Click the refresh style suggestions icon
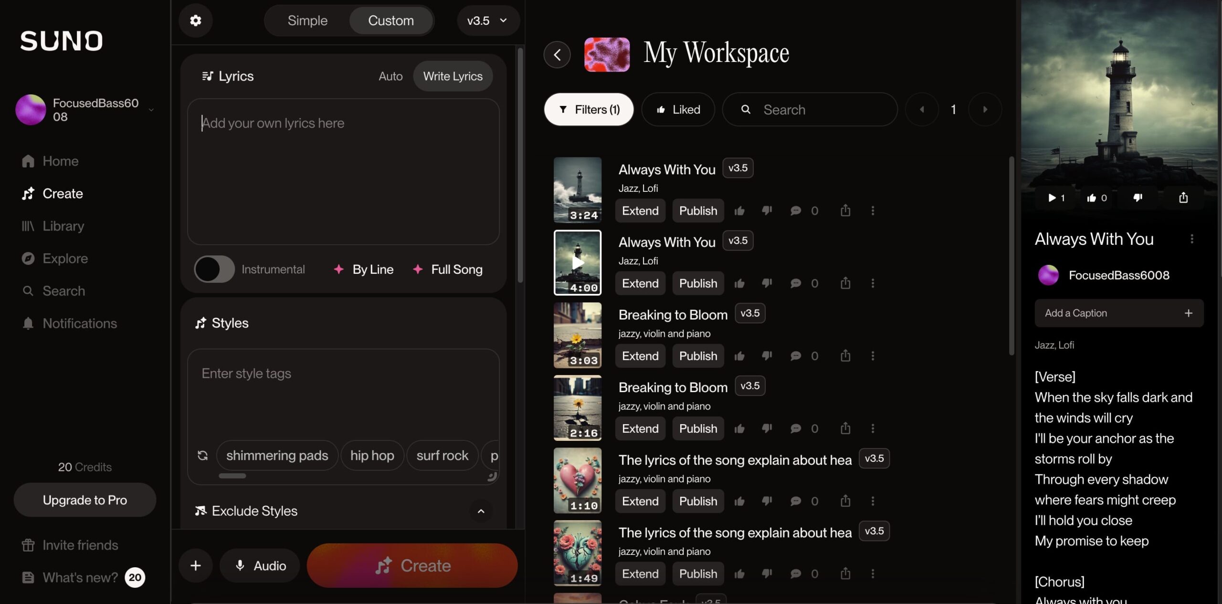This screenshot has width=1222, height=604. click(x=202, y=455)
